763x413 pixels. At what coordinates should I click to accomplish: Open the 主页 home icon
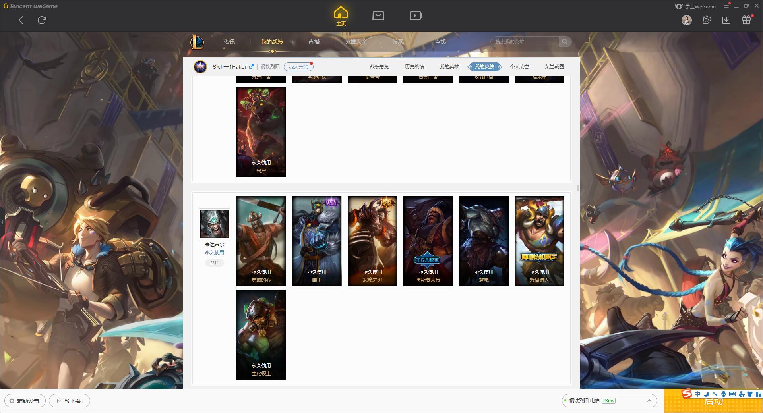pyautogui.click(x=341, y=16)
